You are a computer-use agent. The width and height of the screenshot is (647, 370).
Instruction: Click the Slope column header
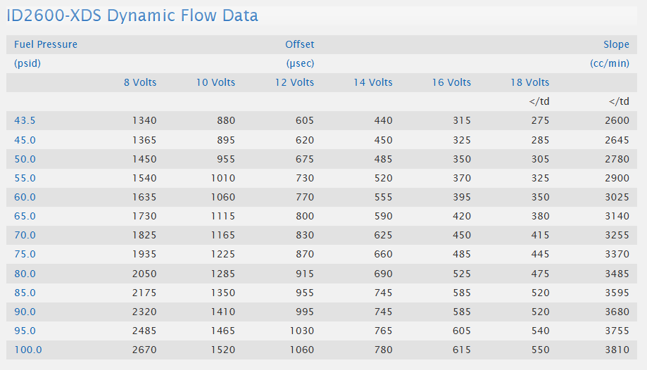[616, 44]
